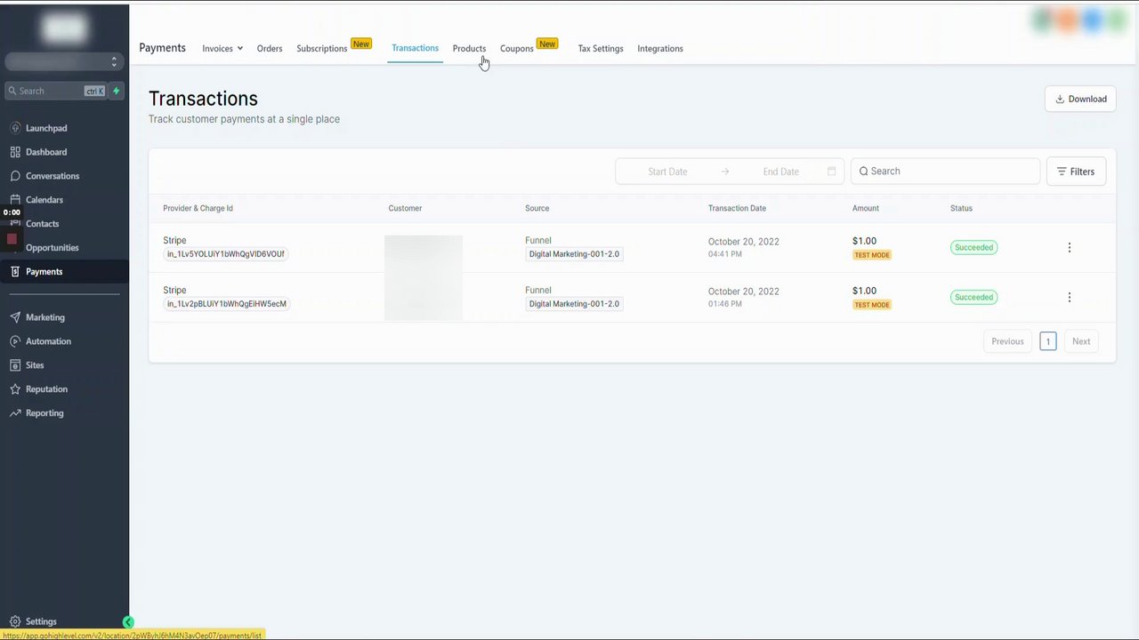Screen dimensions: 1139x640
Task: Click the Source column header
Action: point(537,208)
